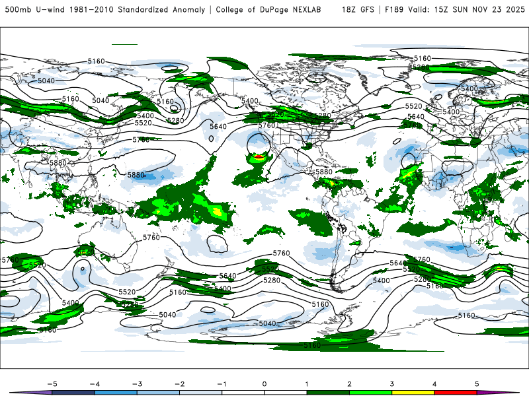529x396 pixels.
Task: Click the "0" colorbar label
Action: (264, 384)
